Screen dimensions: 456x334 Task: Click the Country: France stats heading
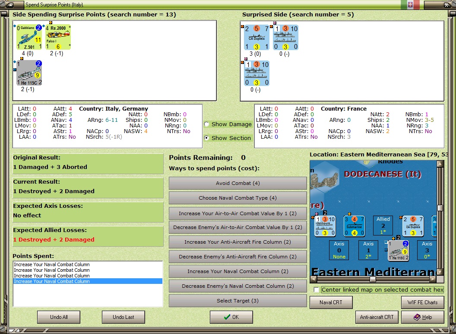(x=344, y=109)
